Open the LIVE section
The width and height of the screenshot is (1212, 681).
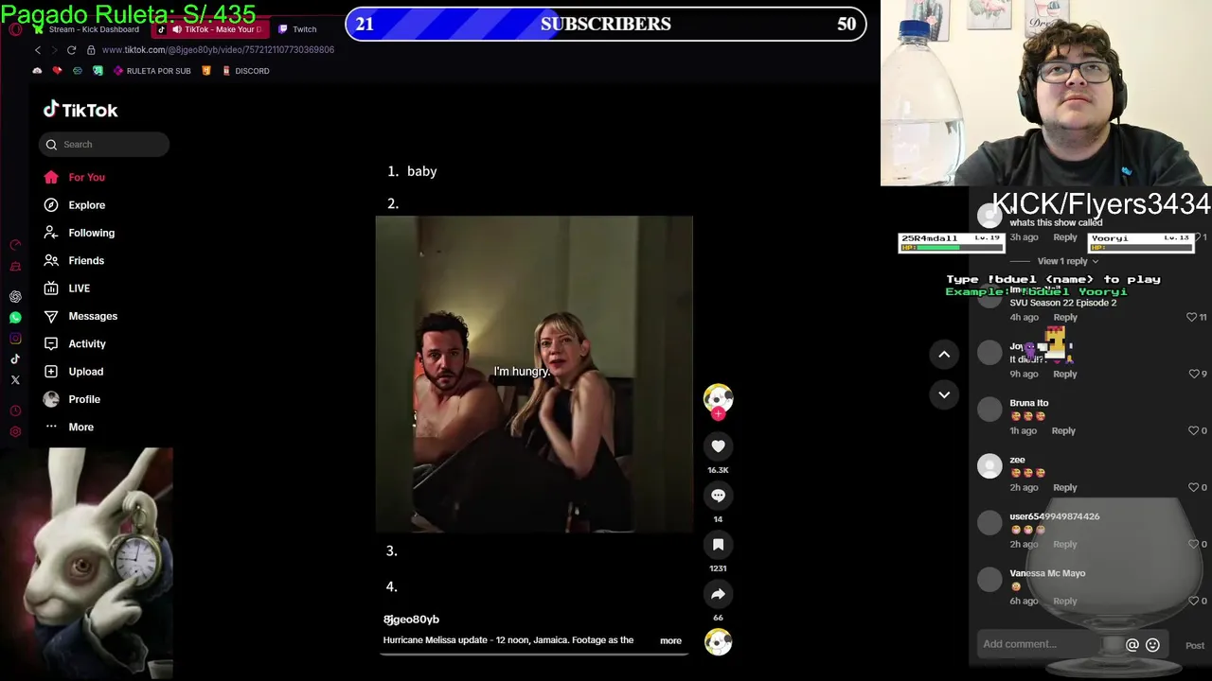click(x=67, y=288)
